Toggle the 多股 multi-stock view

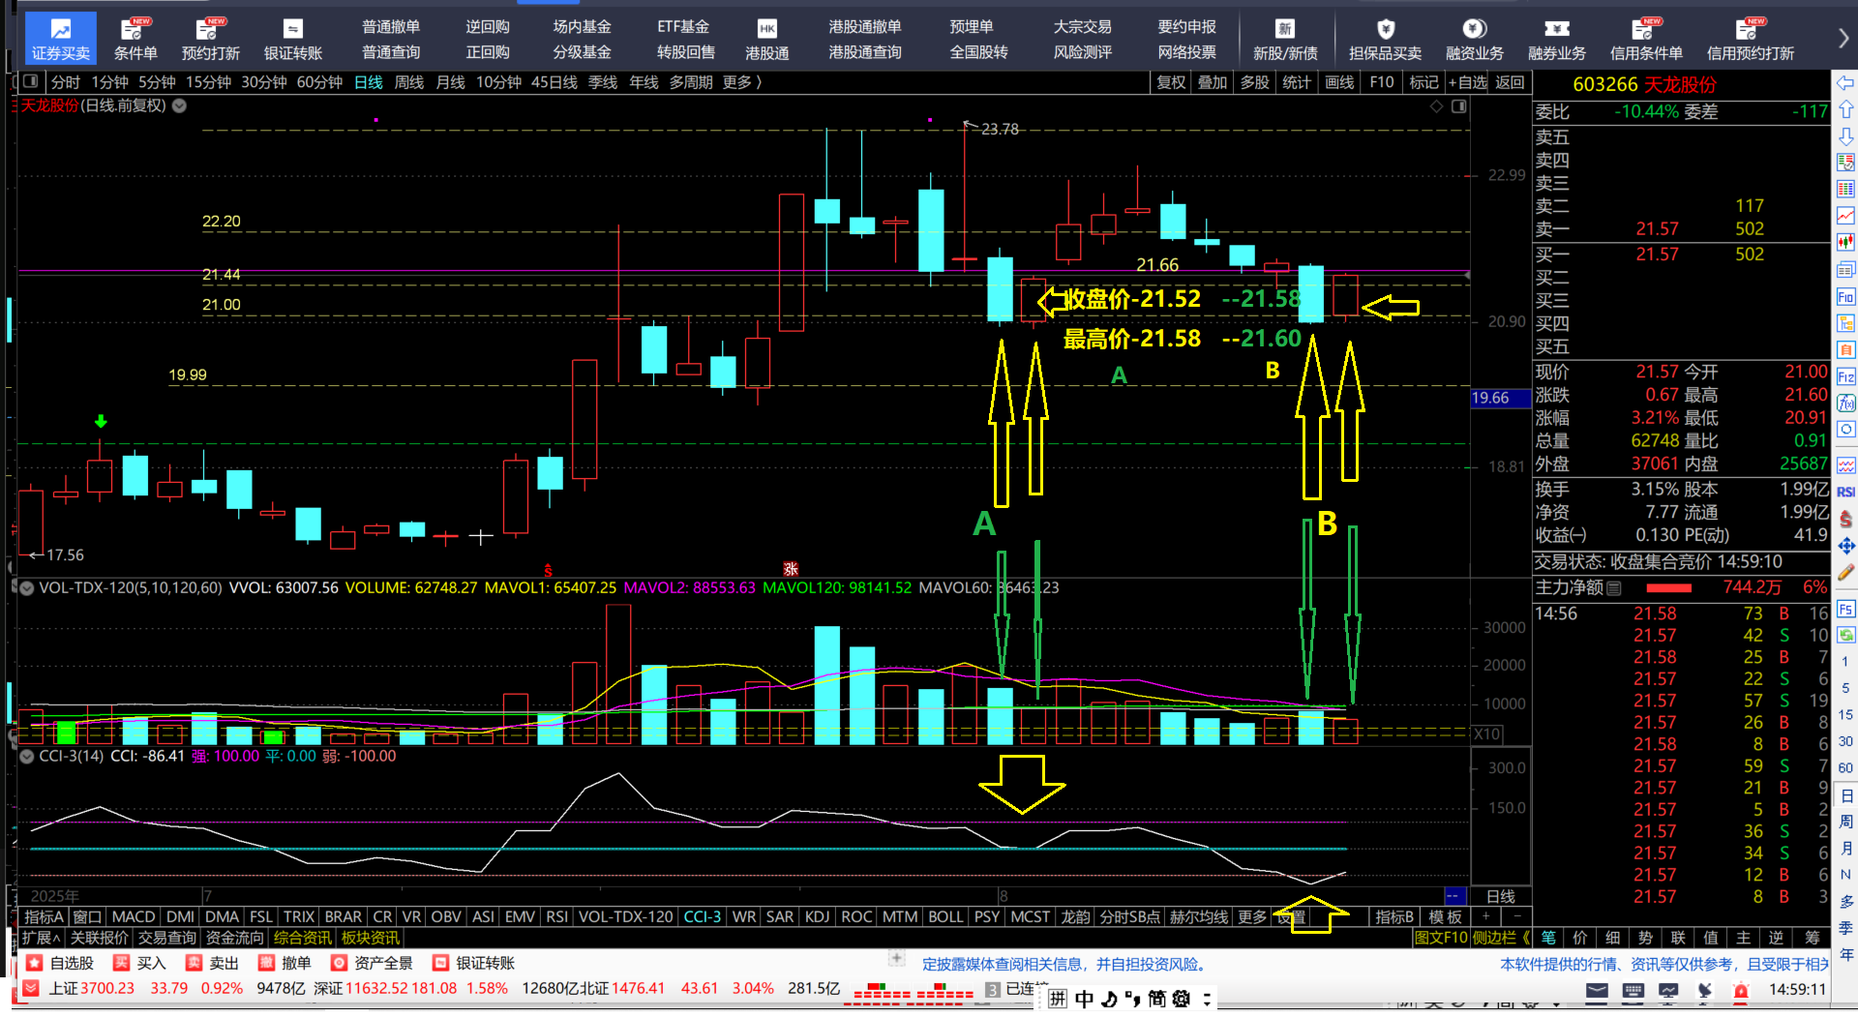coord(1255,82)
